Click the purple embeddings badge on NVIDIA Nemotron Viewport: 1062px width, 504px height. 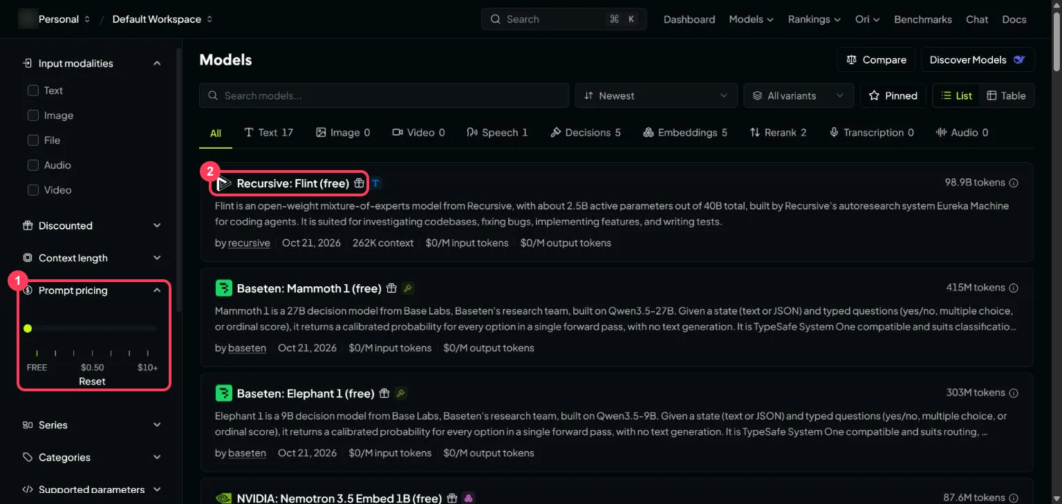(469, 498)
